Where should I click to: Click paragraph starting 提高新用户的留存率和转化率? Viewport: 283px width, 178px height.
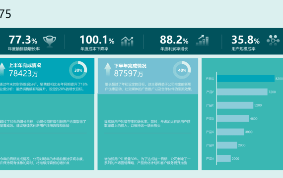tap(147, 124)
